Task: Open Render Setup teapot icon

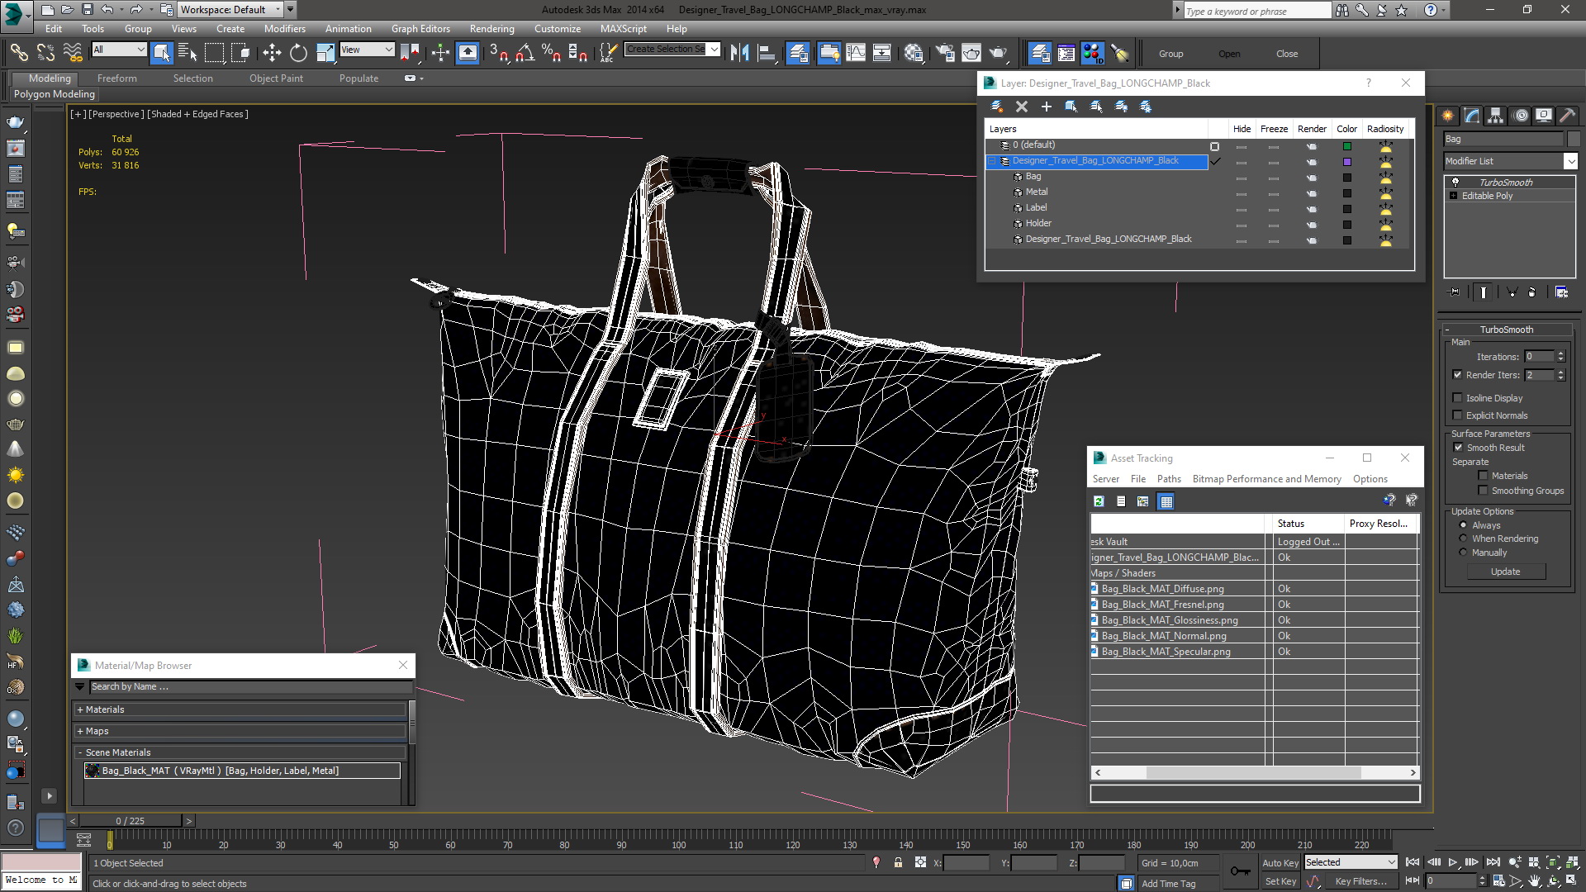Action: coord(944,53)
